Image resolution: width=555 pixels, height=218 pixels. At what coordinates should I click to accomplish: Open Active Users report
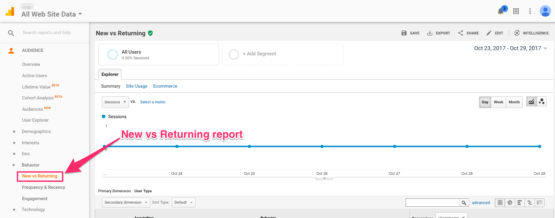point(35,75)
